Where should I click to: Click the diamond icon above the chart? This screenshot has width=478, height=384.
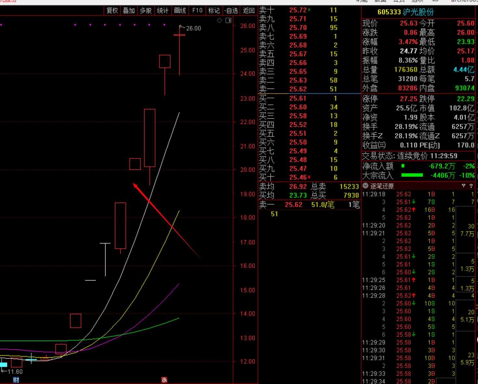219,20
